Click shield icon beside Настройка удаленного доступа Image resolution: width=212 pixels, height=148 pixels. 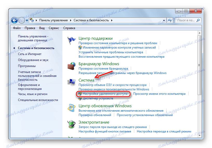click(80, 94)
